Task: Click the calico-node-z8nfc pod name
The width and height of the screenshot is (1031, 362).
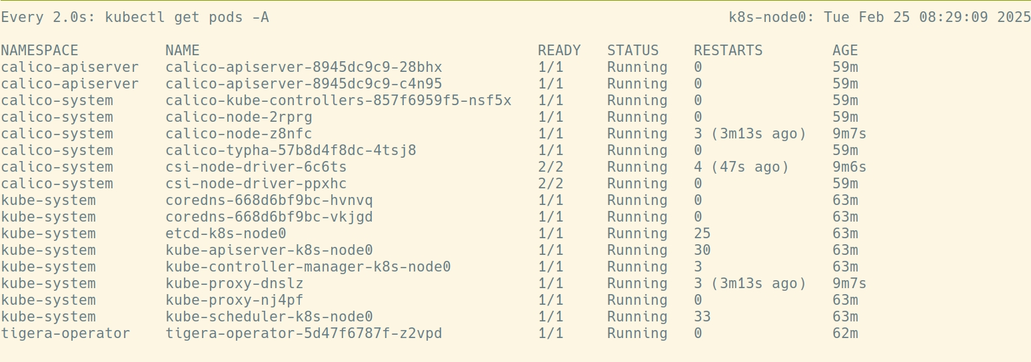Action: coord(239,134)
